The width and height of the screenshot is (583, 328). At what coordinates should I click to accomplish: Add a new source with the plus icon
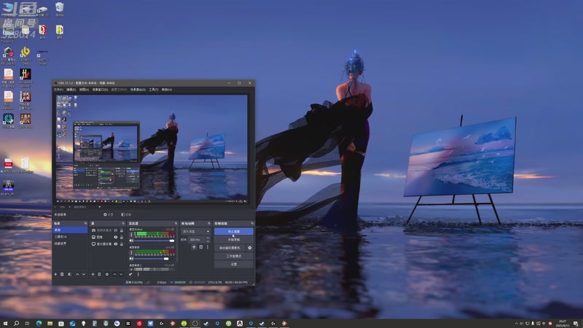pyautogui.click(x=93, y=274)
